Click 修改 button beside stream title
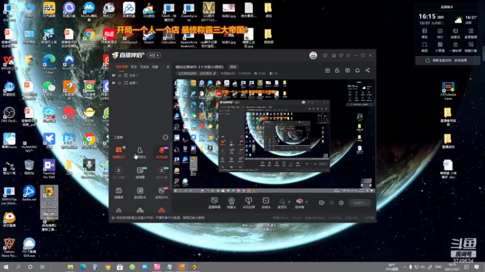 tap(233, 66)
